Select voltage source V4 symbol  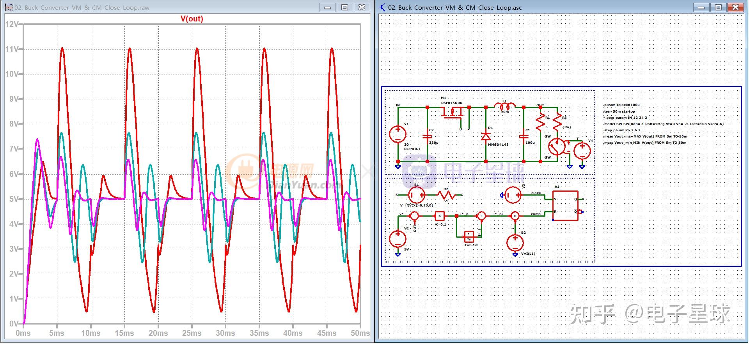tap(582, 151)
